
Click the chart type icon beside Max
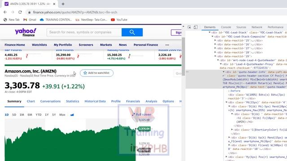click(x=72, y=115)
